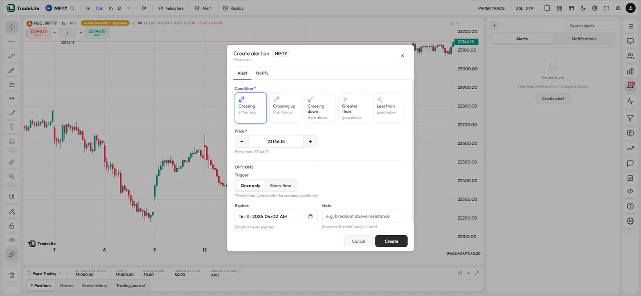
Task: Enter fullscreen mode via top bar icon
Action: coord(606,8)
